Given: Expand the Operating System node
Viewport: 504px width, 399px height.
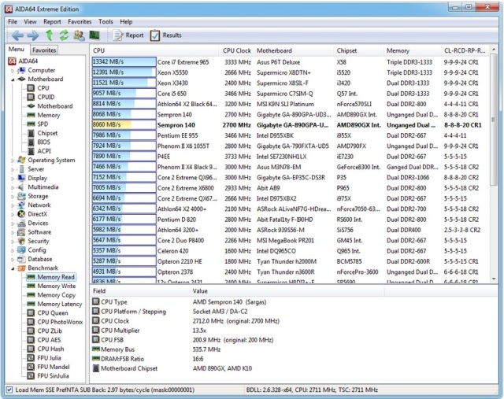Looking at the screenshot, I should pyautogui.click(x=13, y=161).
